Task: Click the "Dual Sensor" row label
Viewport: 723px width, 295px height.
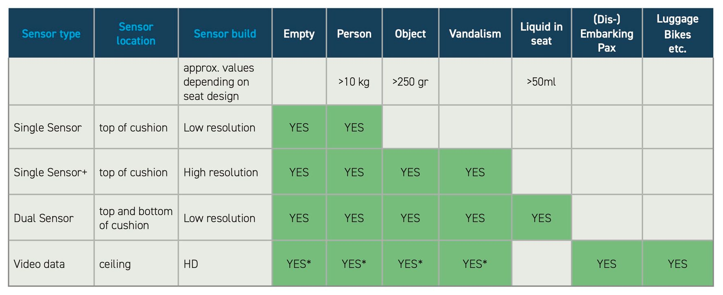Action: [x=44, y=218]
